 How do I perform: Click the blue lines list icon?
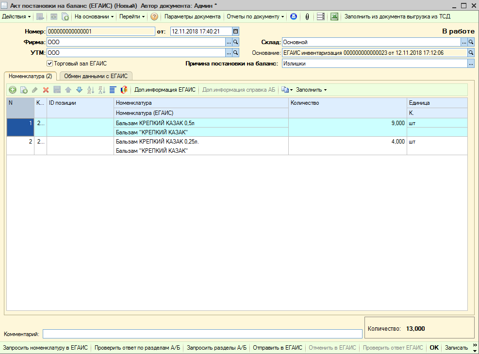113,90
